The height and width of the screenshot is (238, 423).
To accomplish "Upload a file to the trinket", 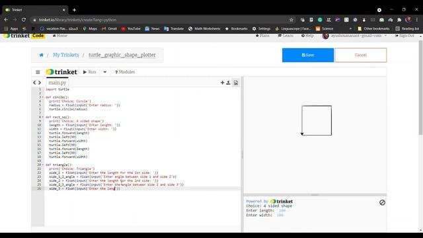I will [228, 83].
